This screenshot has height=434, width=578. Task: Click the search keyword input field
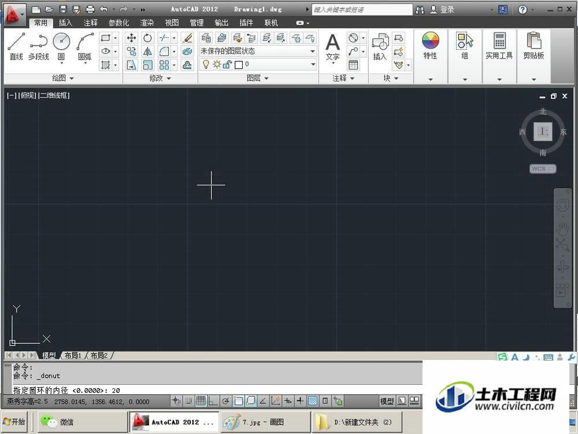[362, 10]
